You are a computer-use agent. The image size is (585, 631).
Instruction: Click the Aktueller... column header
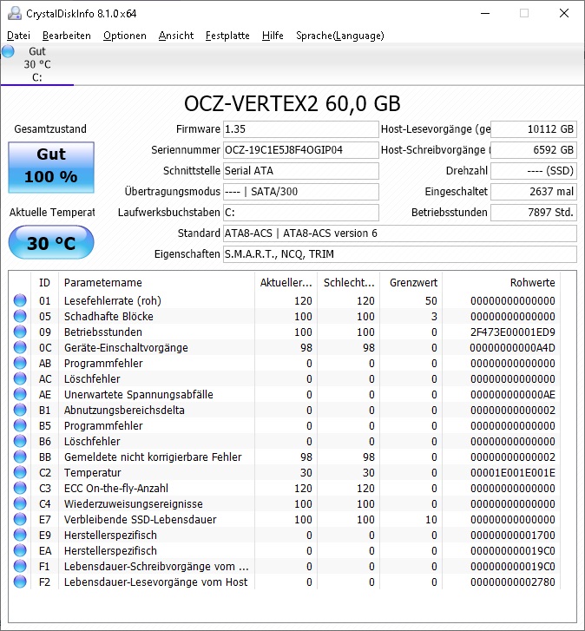point(286,282)
